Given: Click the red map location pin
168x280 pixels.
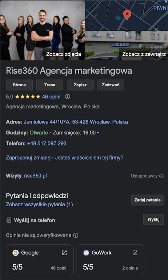Looking at the screenshot, I should click(127, 15).
